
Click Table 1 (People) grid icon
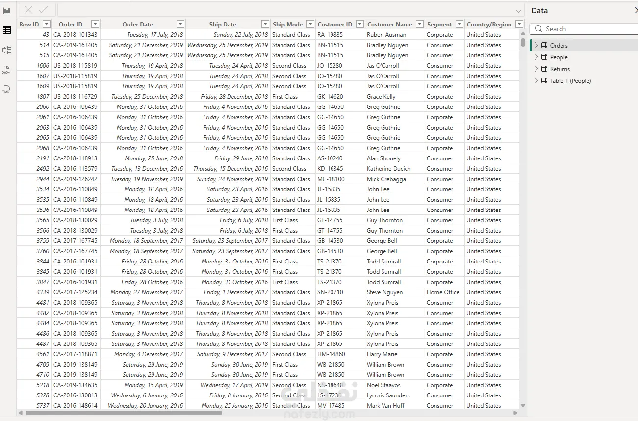pyautogui.click(x=544, y=80)
